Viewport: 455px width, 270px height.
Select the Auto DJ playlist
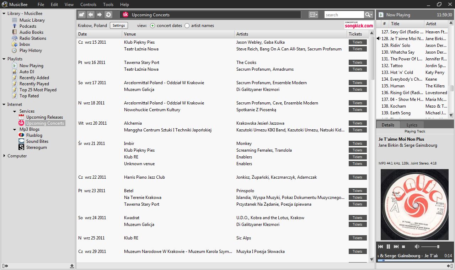tap(27, 72)
